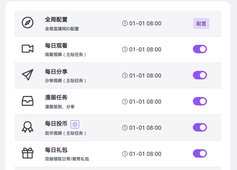Switch off the 每日礼包 toggle

(200, 153)
